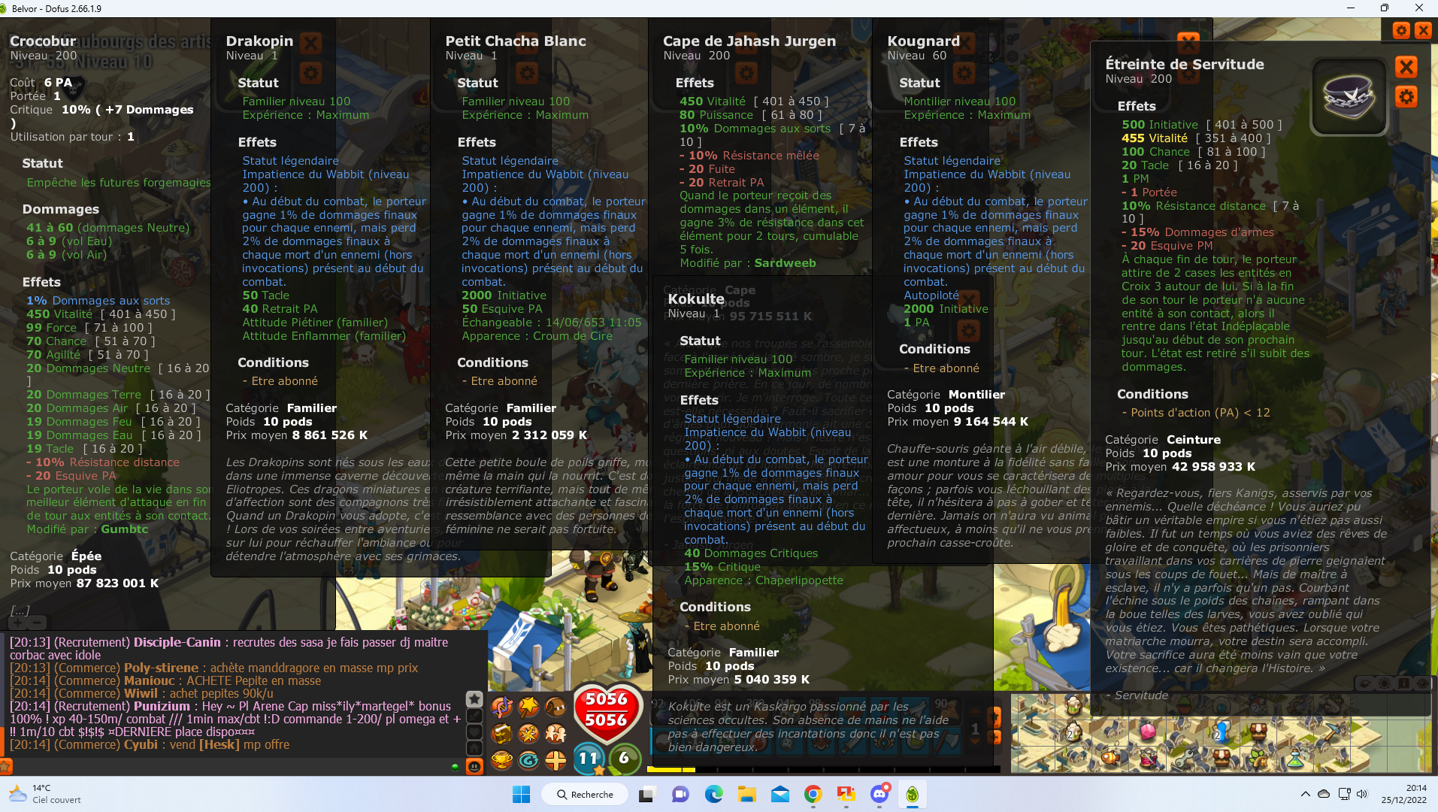Click the yellow experience progress bar
The image size is (1438, 812).
point(823,769)
